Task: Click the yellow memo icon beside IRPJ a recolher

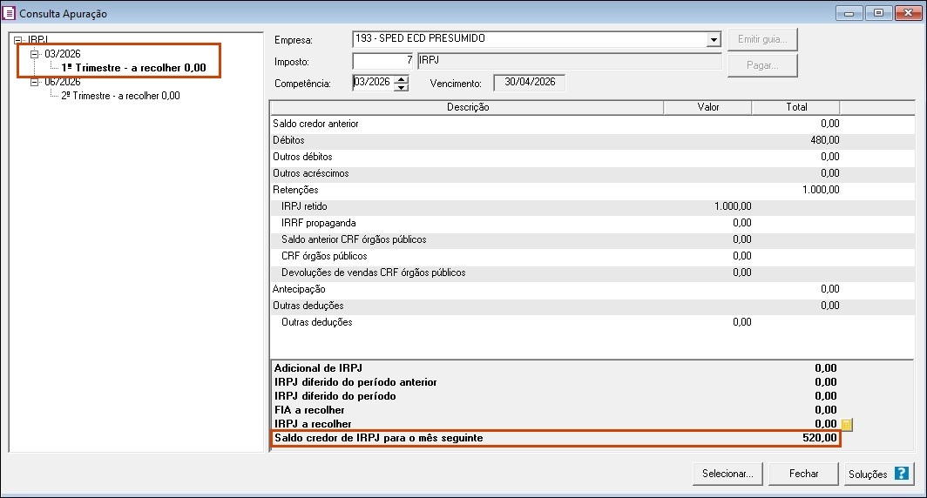Action: pyautogui.click(x=847, y=424)
